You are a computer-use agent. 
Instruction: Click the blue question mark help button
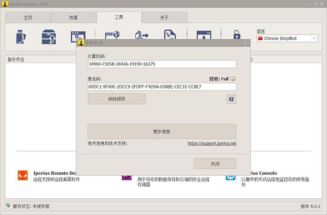click(231, 99)
